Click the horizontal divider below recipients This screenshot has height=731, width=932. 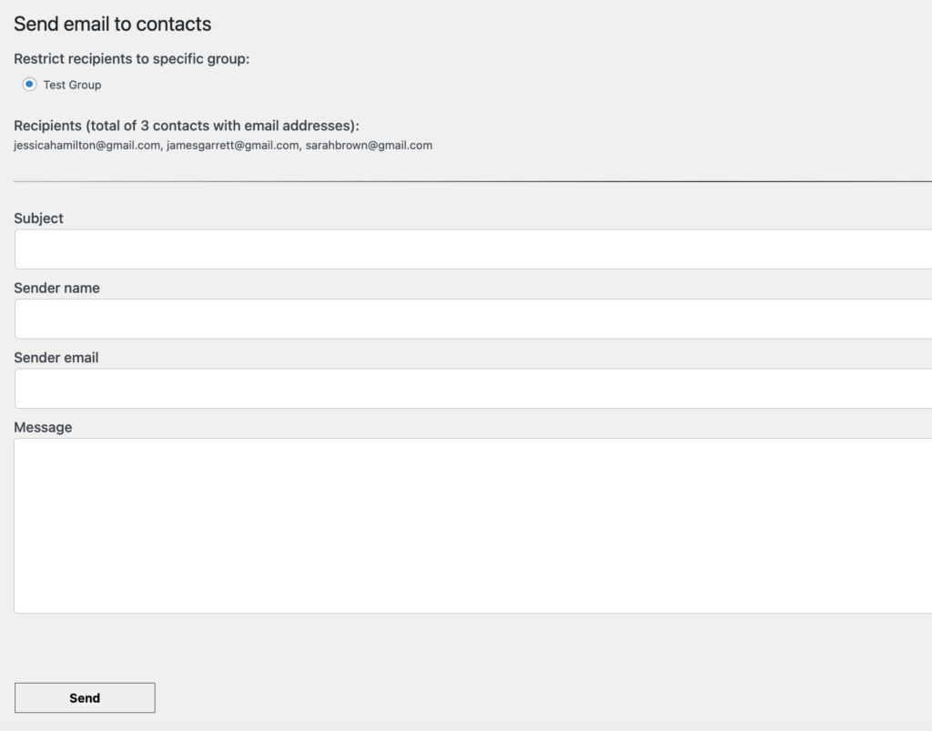[x=473, y=181]
